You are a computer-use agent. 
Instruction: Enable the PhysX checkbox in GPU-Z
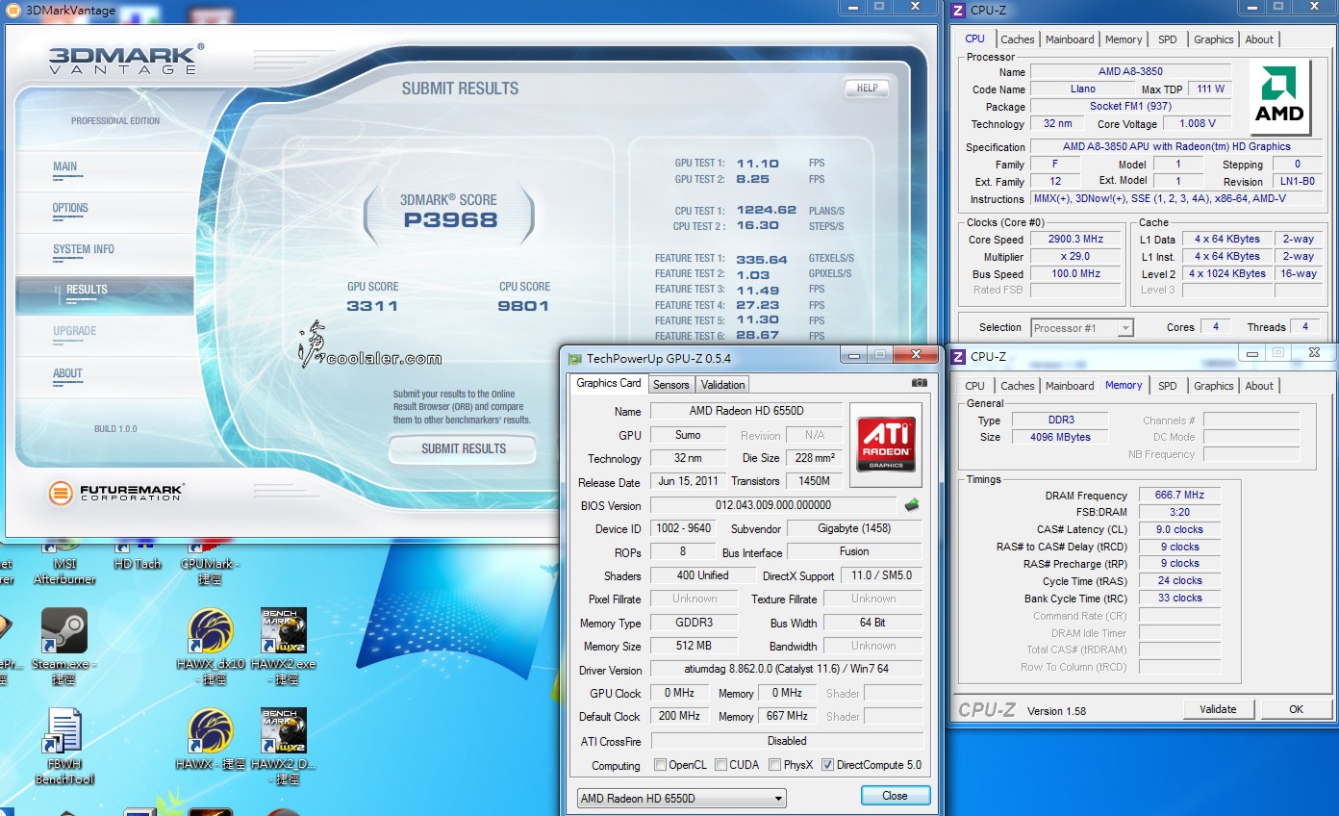775,765
